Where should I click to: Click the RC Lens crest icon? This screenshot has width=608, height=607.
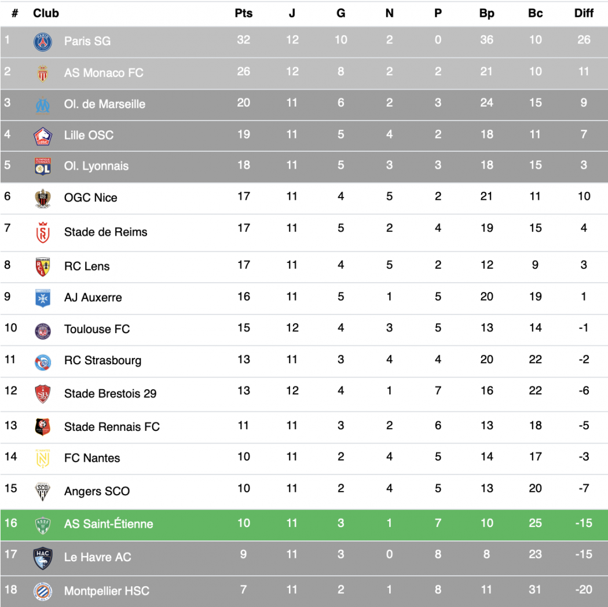[x=43, y=266]
